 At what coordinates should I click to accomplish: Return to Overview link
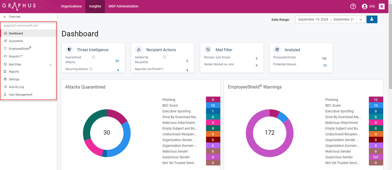(15, 17)
